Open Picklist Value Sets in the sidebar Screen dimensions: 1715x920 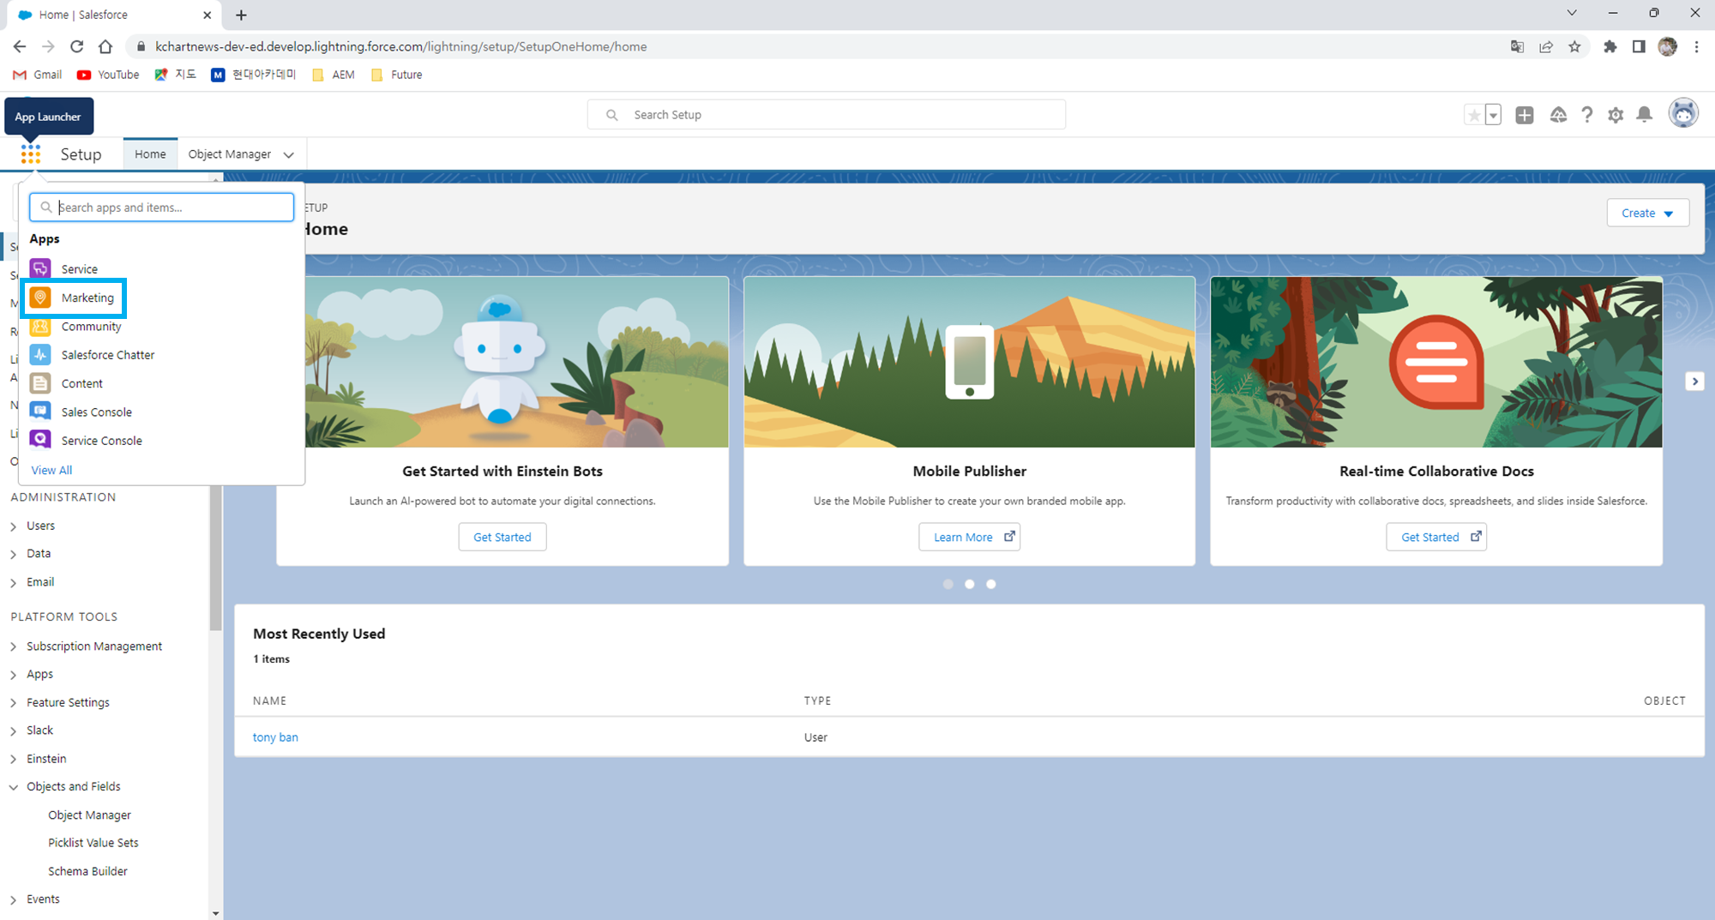(93, 843)
